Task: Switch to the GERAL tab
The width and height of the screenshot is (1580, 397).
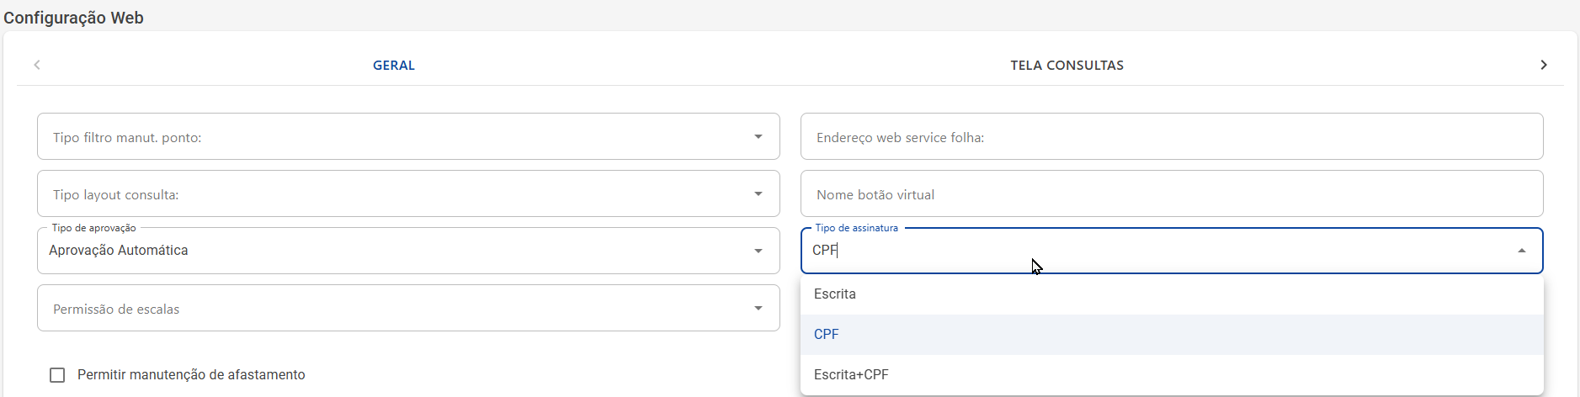Action: [394, 66]
